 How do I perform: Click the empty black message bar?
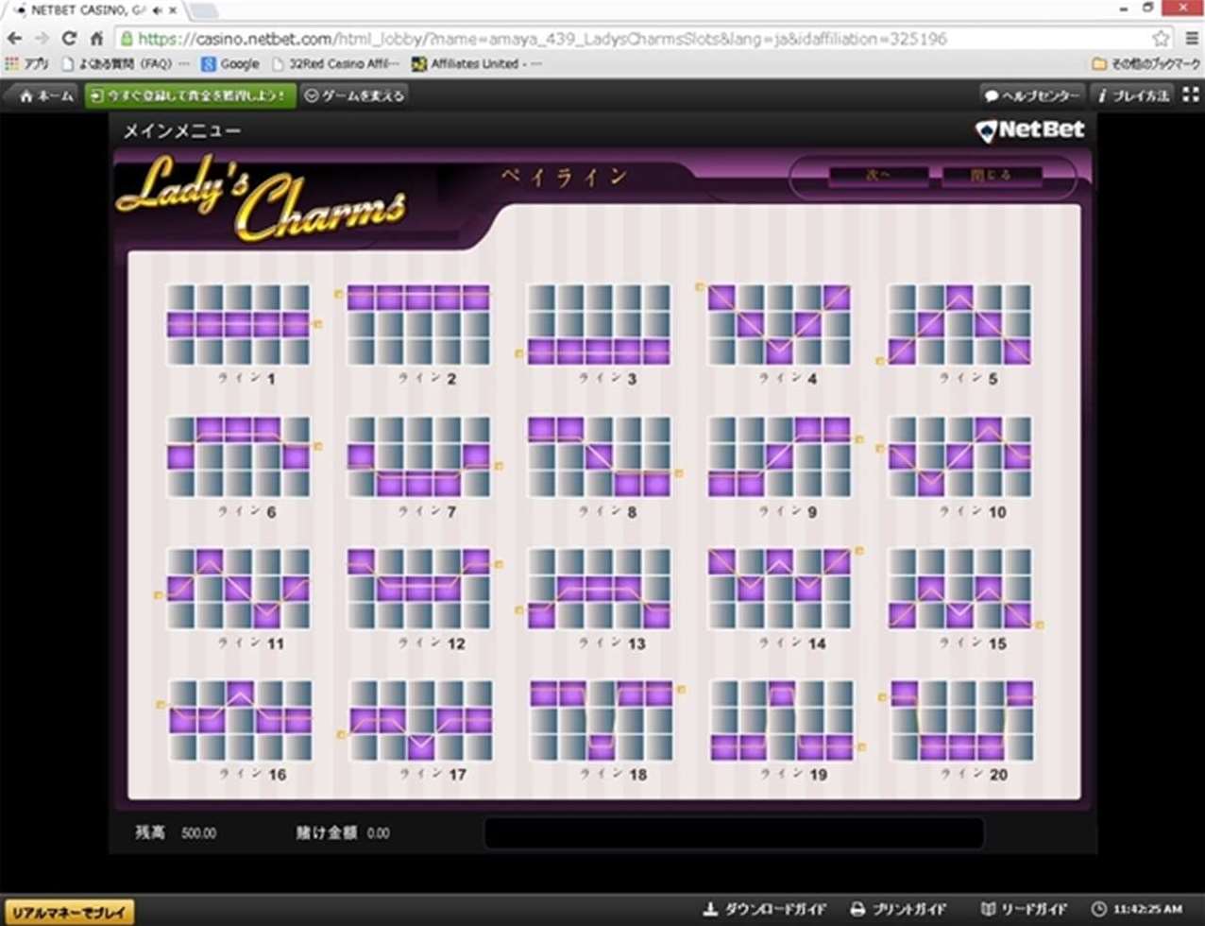pos(734,833)
